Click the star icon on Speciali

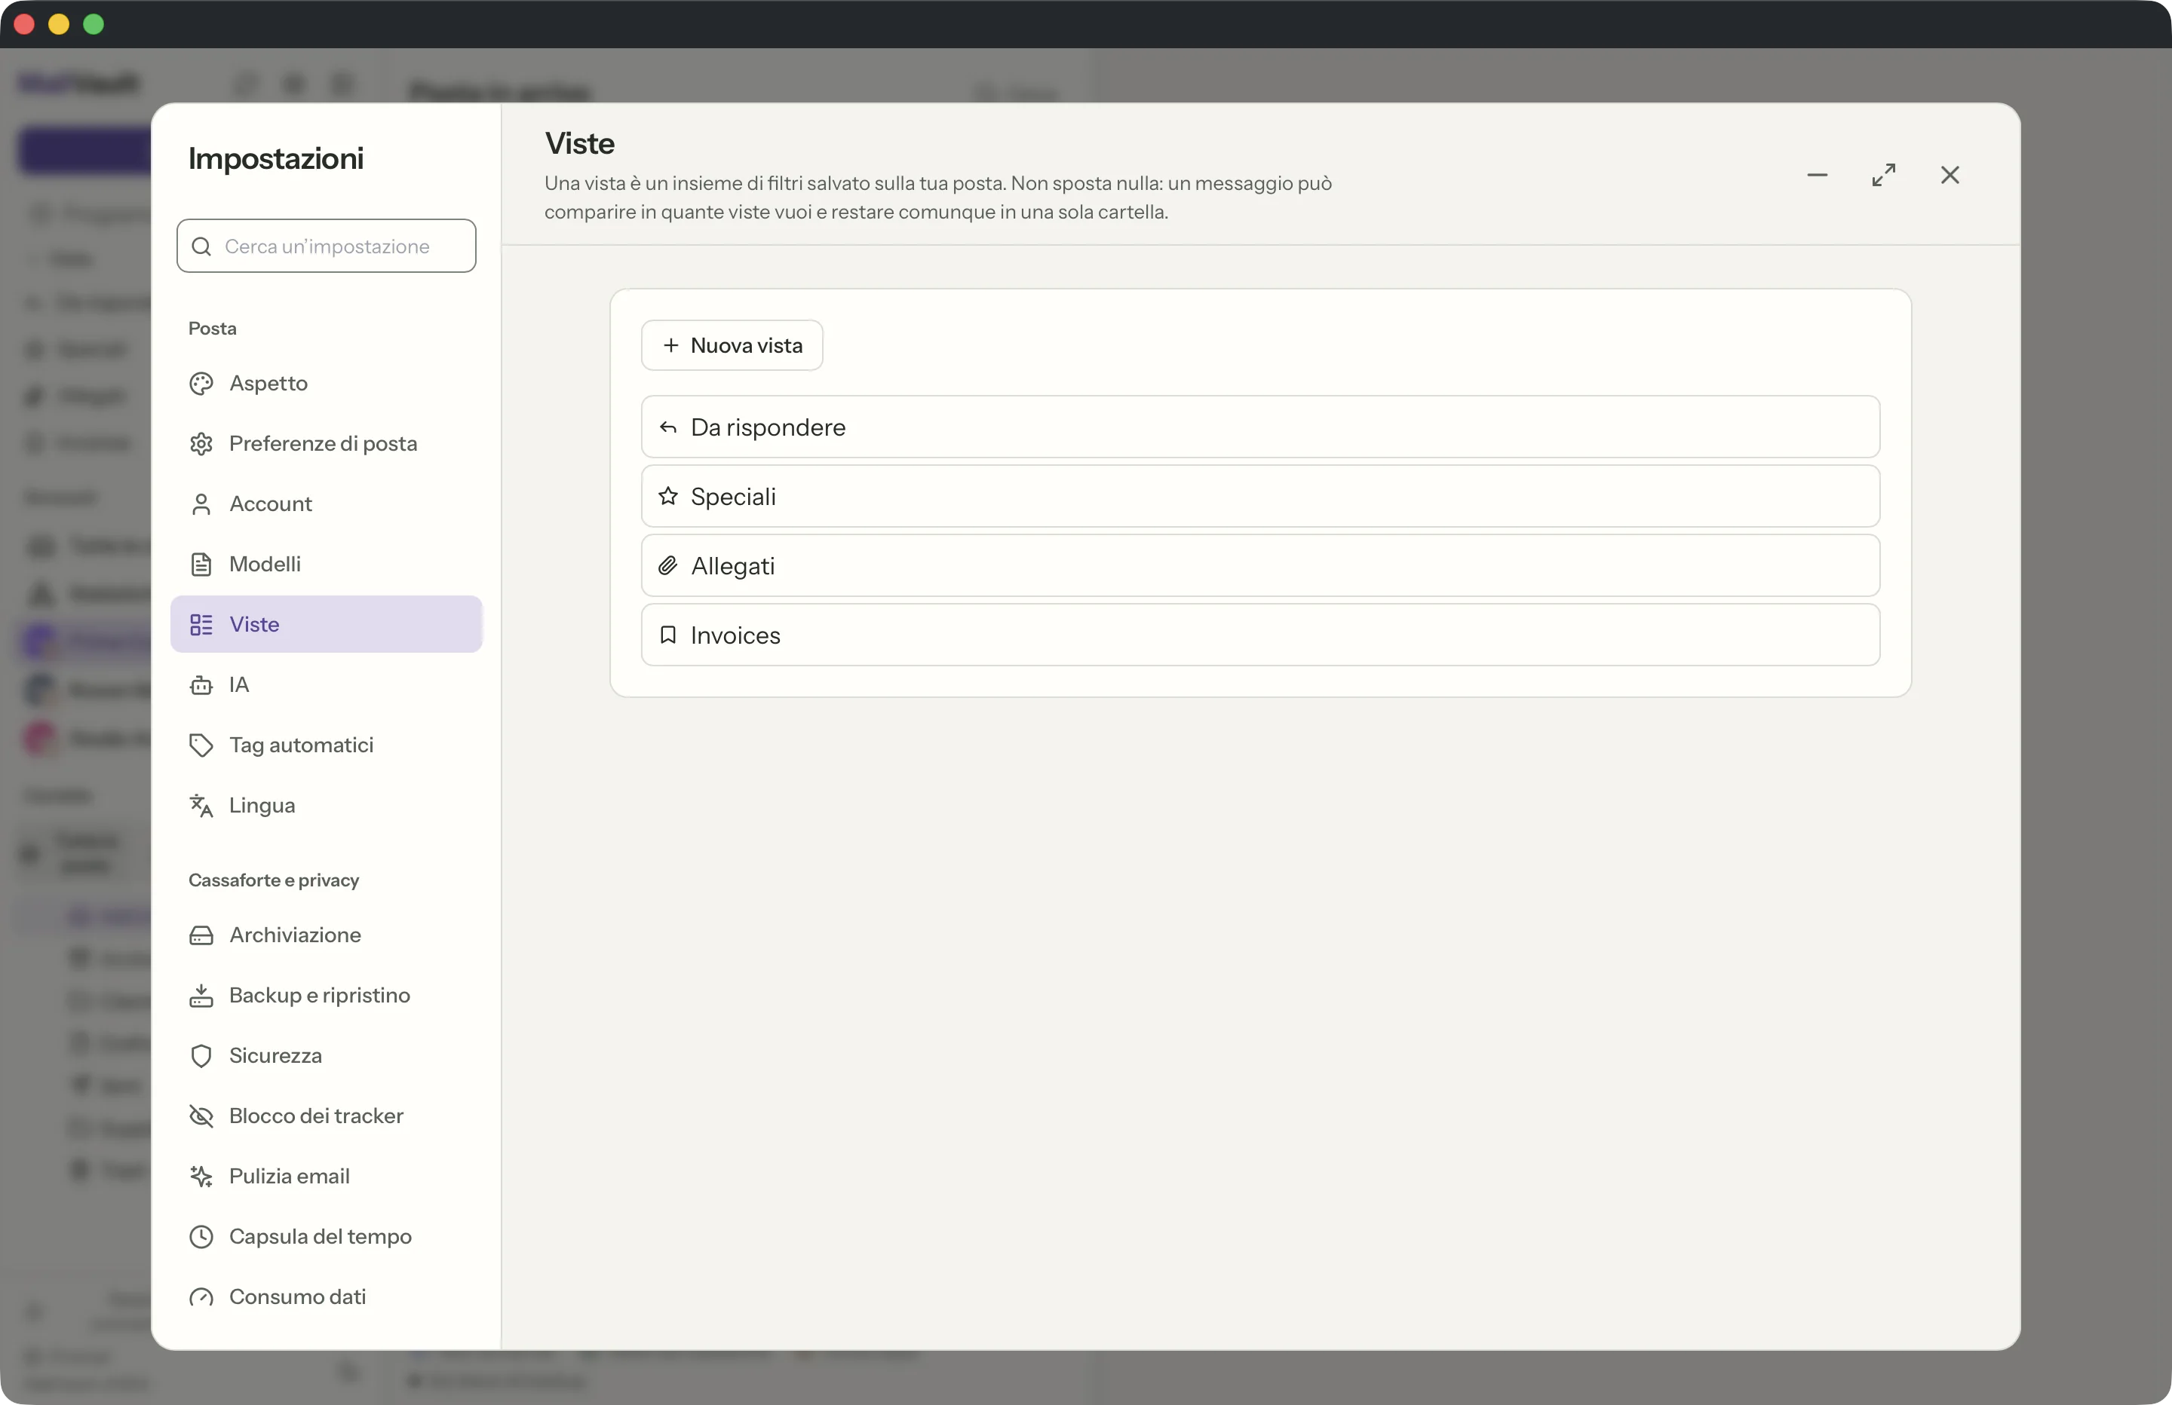pos(668,495)
